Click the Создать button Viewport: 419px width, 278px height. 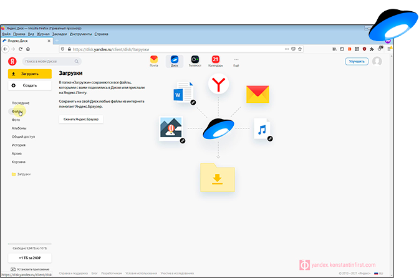(x=30, y=85)
